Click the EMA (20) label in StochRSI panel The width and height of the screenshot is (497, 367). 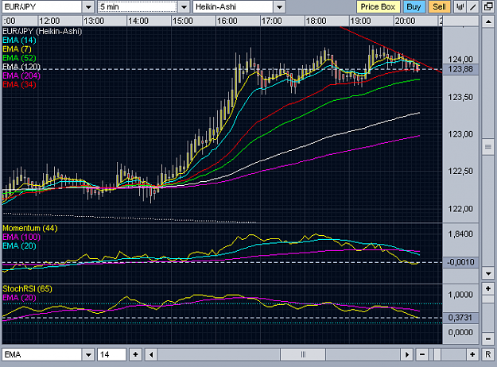coord(19,298)
